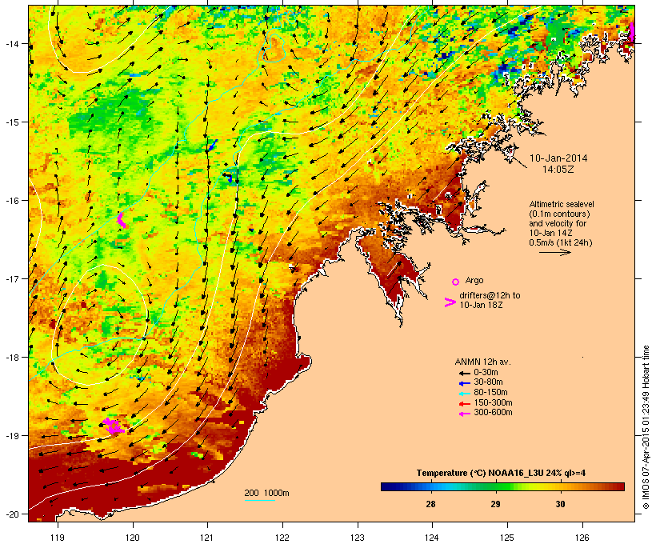
Task: Click the blue 30-80m legend arrow
Action: (x=464, y=383)
